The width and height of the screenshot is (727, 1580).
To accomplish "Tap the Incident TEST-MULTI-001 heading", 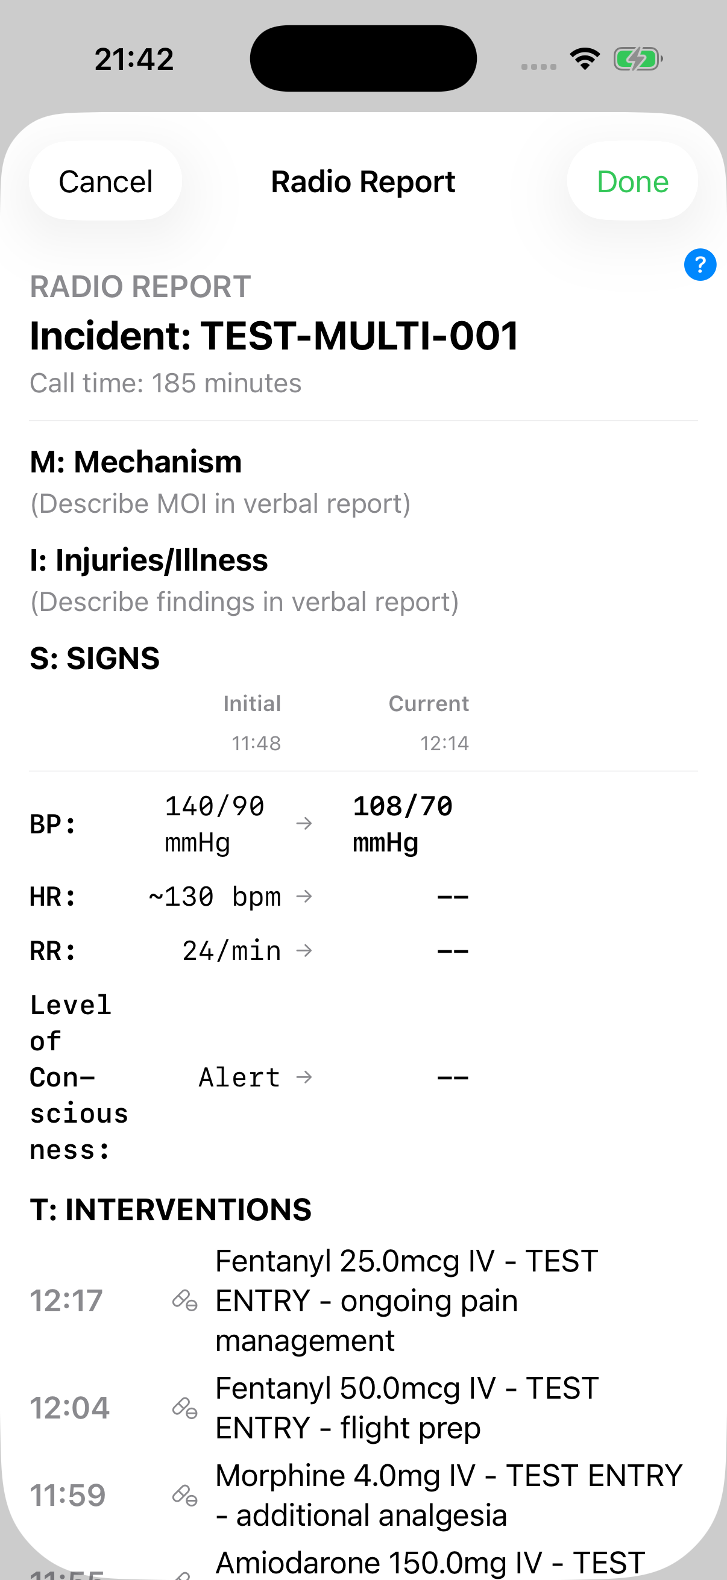I will (x=274, y=336).
